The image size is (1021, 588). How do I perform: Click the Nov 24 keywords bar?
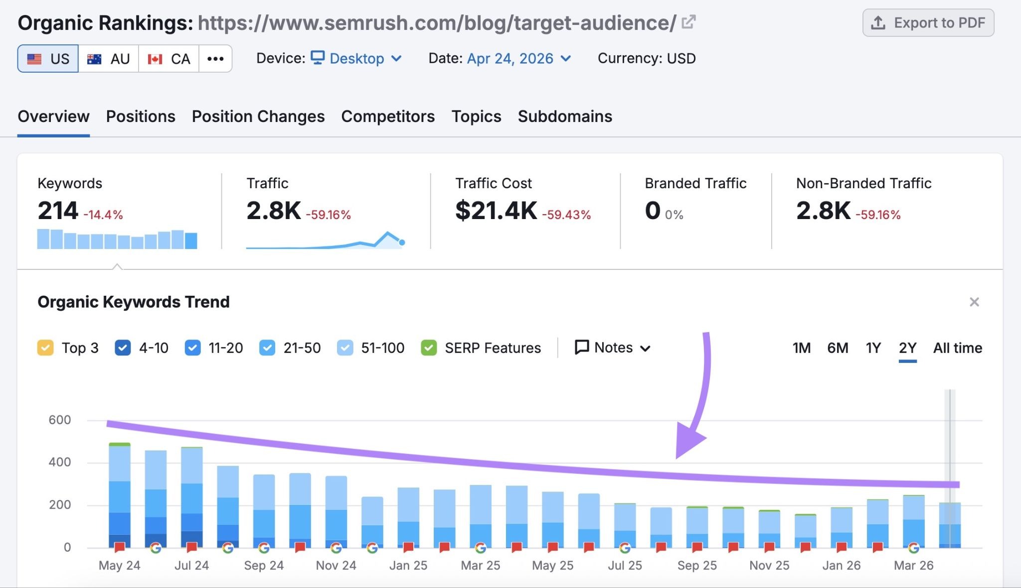coord(337,511)
